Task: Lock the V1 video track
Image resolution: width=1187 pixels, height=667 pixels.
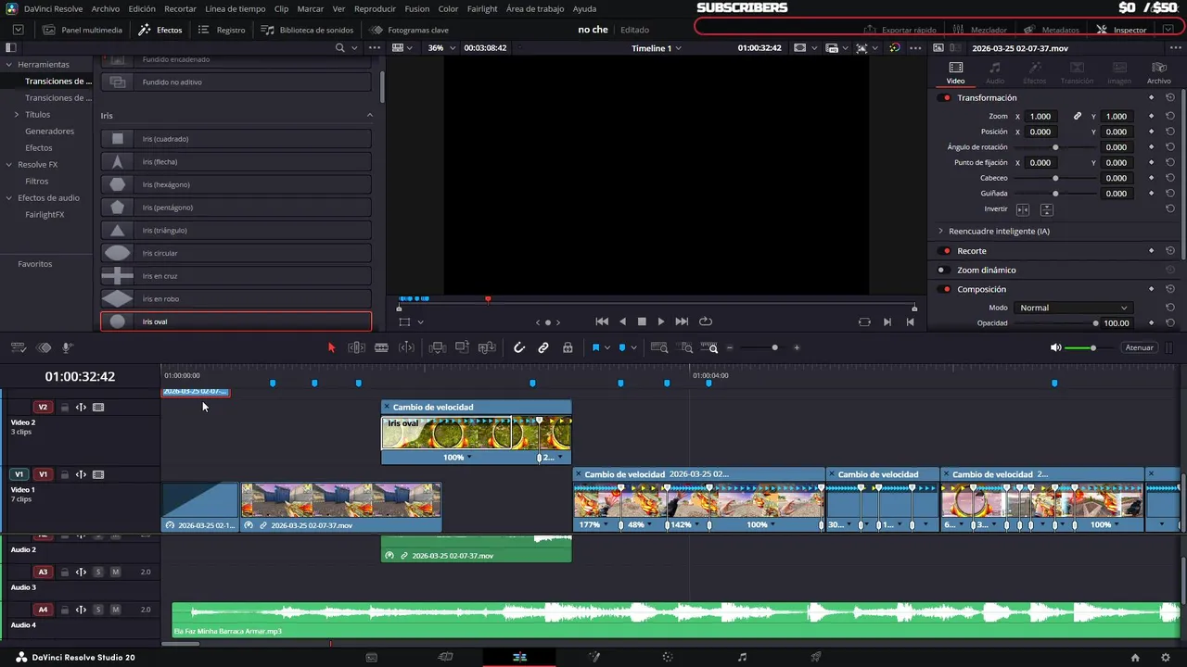Action: [x=65, y=474]
